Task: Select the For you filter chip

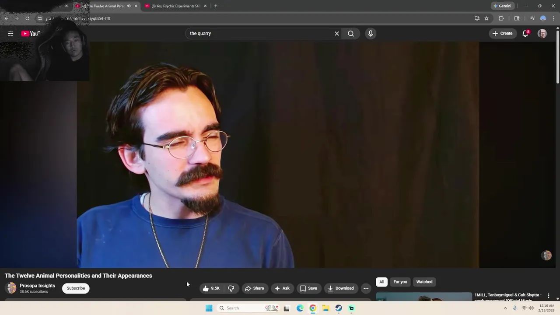Action: point(400,282)
